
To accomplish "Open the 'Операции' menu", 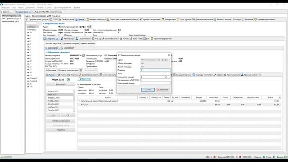I will point(5,8).
